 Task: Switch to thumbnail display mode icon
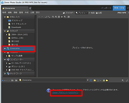click(104, 80)
